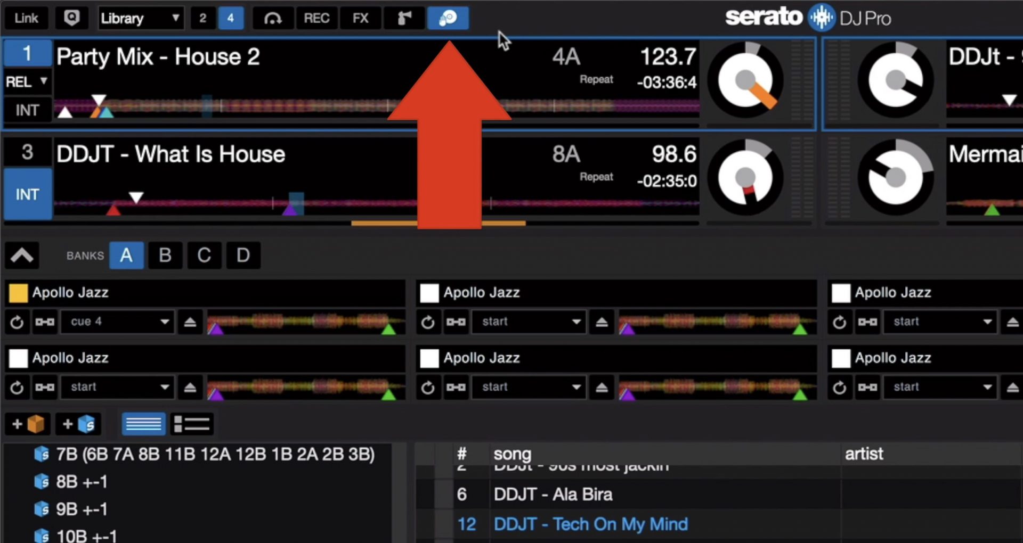Toggle repeat on first Apollo Jazz slot
This screenshot has height=543, width=1023.
tap(17, 322)
